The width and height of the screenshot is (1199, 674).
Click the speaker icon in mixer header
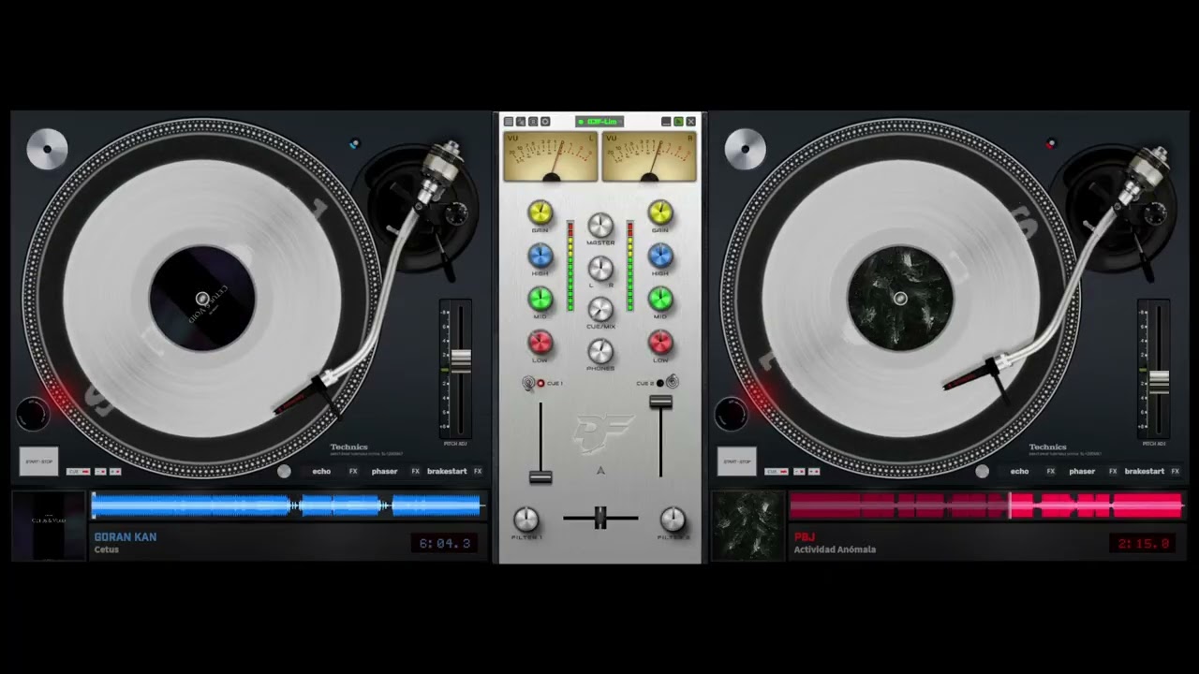point(521,122)
